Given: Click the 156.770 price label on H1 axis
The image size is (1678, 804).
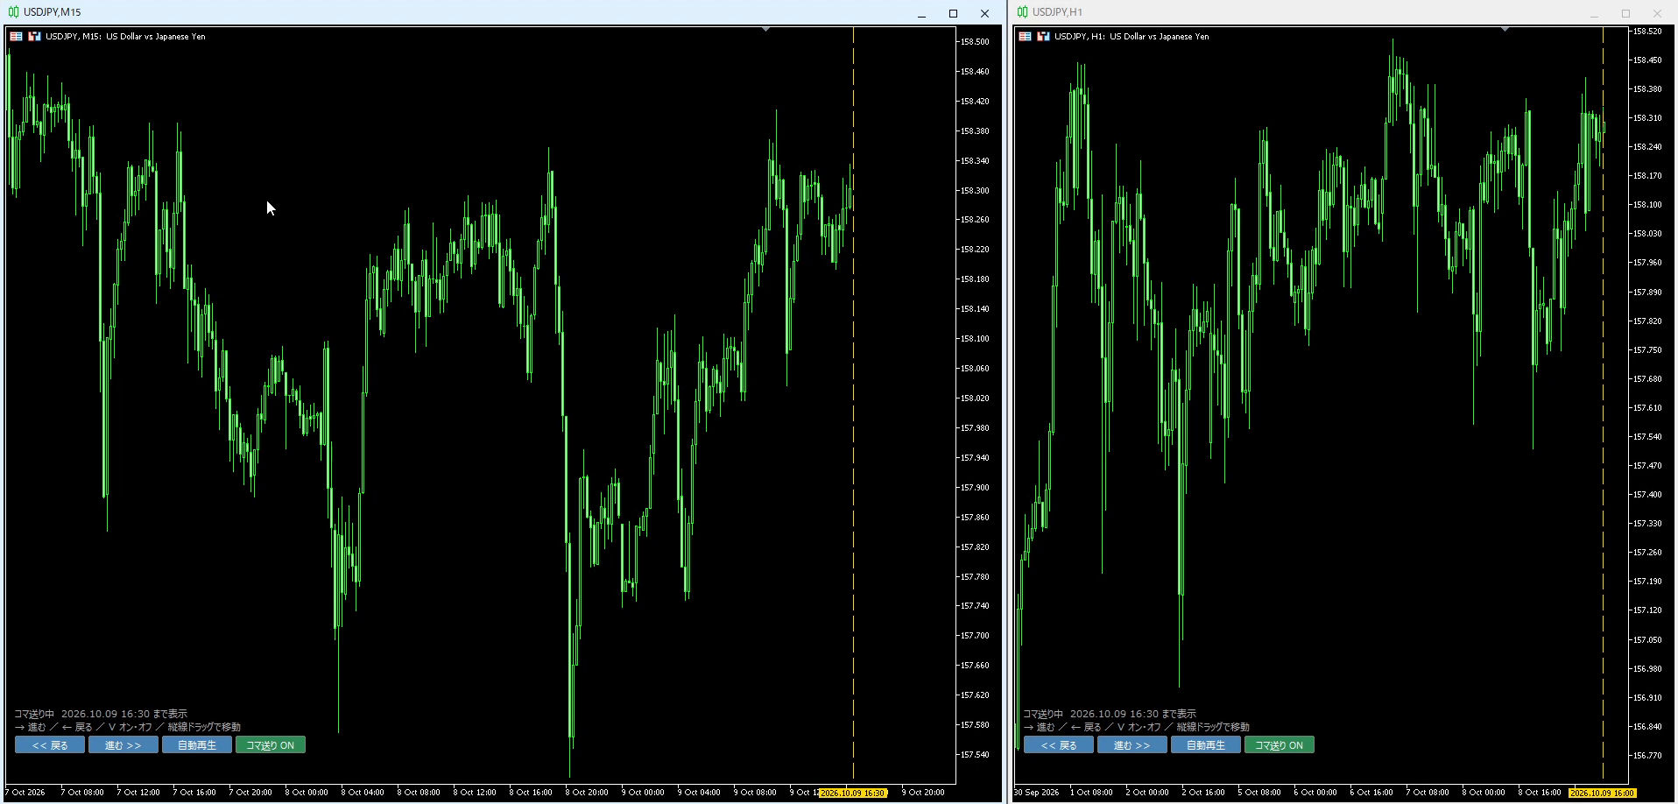Looking at the screenshot, I should click(1647, 755).
